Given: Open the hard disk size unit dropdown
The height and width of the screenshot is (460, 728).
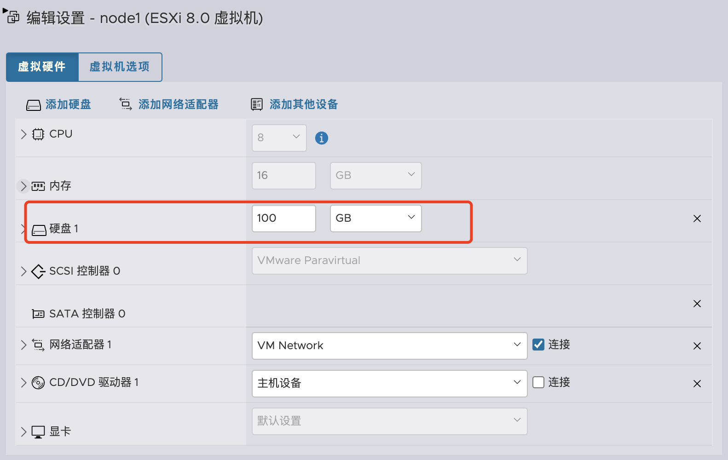Looking at the screenshot, I should pyautogui.click(x=376, y=218).
